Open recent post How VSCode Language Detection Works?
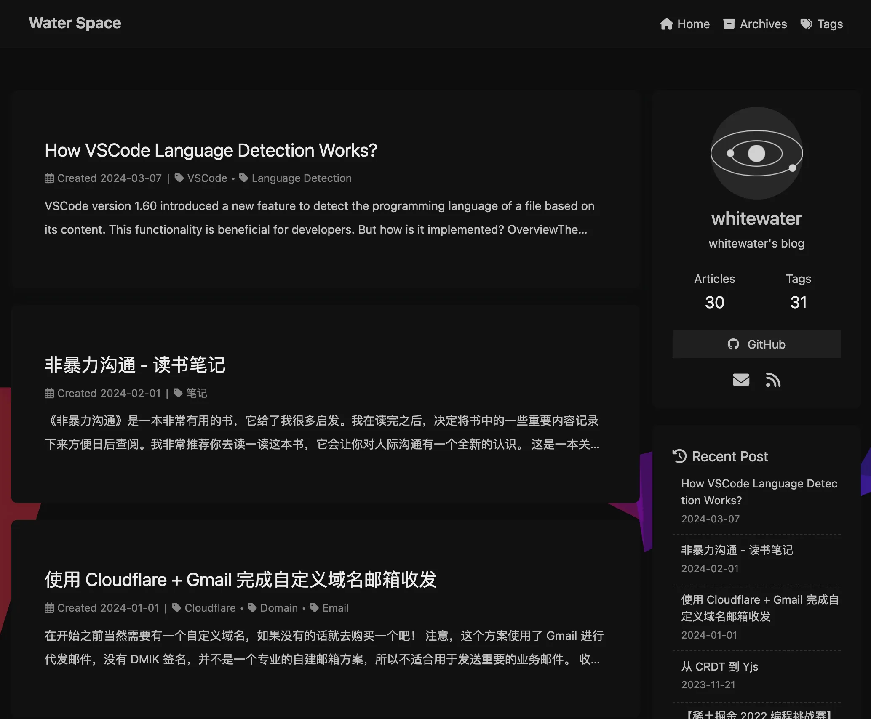 click(x=759, y=492)
